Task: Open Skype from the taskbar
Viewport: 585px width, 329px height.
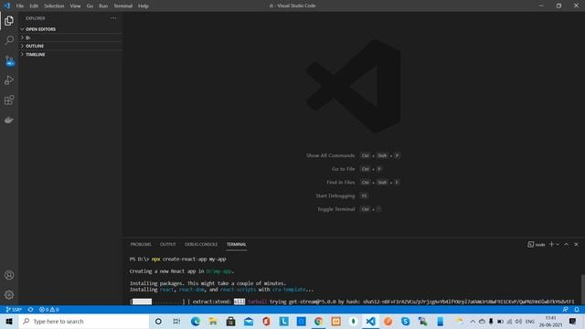Action: click(x=406, y=321)
